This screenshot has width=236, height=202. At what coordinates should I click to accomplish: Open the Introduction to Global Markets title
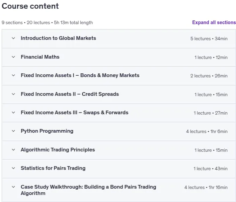click(x=58, y=38)
